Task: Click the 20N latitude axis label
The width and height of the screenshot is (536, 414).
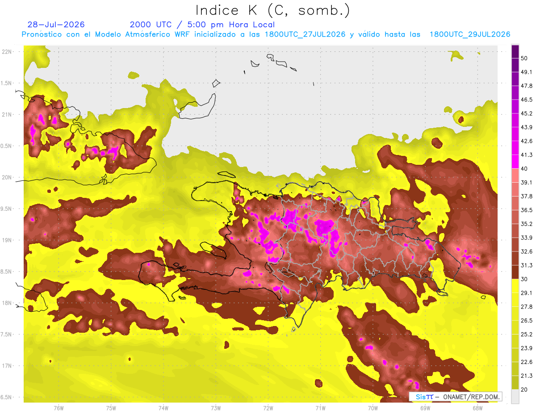Action: [x=7, y=177]
